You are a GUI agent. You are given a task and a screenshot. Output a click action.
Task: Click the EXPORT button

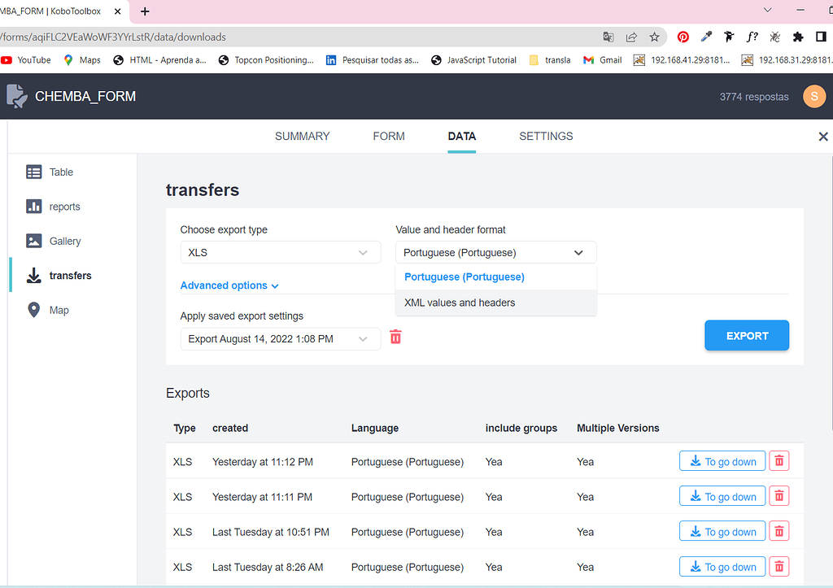click(746, 335)
